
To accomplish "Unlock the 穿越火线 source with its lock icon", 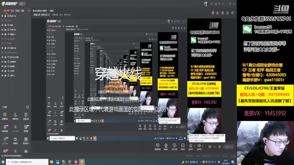I will (5, 48).
